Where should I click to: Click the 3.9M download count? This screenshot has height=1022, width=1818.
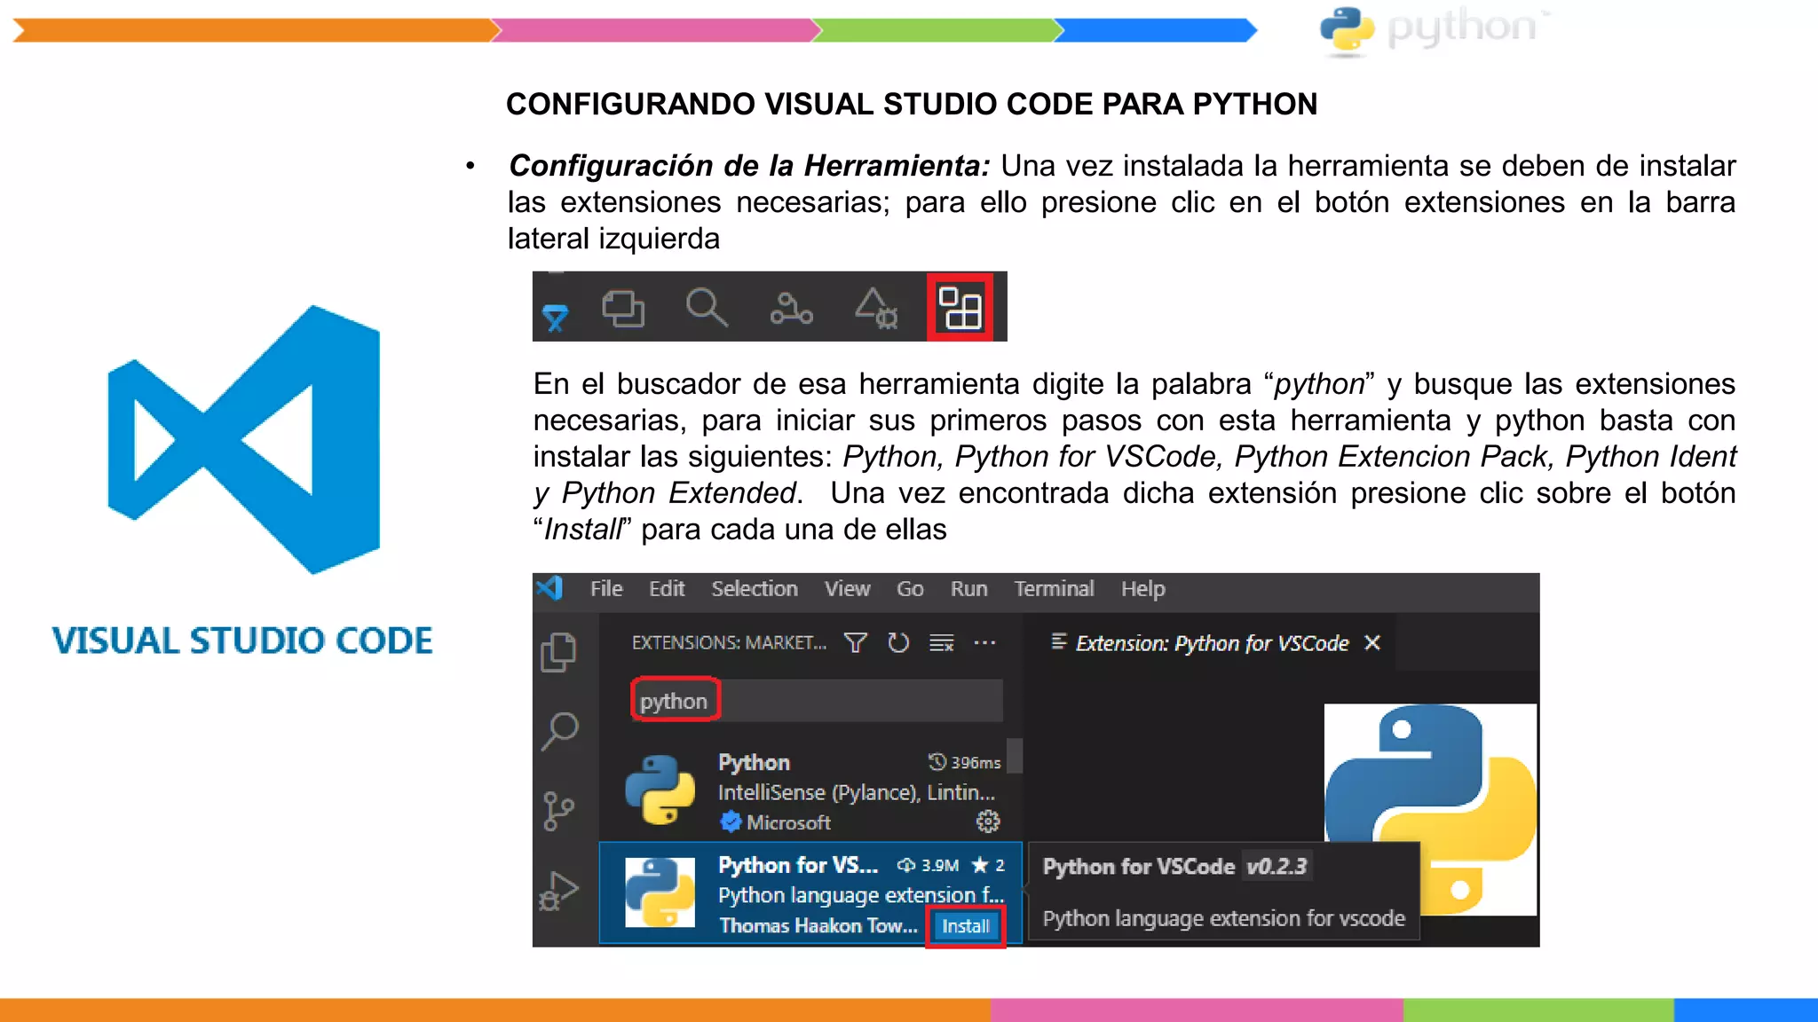pyautogui.click(x=928, y=865)
